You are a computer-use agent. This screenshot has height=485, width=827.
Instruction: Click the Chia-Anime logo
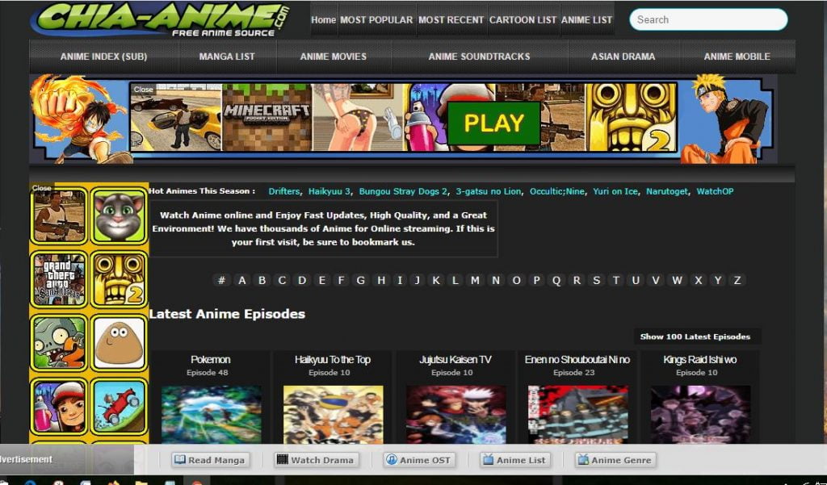tap(161, 20)
